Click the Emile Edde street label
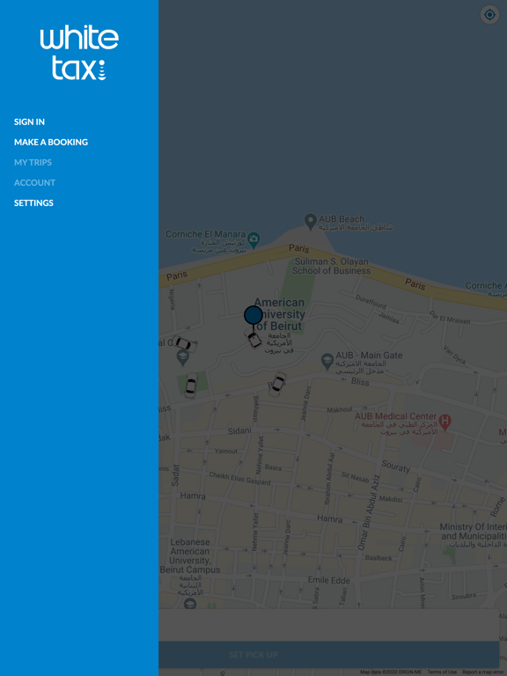The height and width of the screenshot is (676, 507). 328,580
